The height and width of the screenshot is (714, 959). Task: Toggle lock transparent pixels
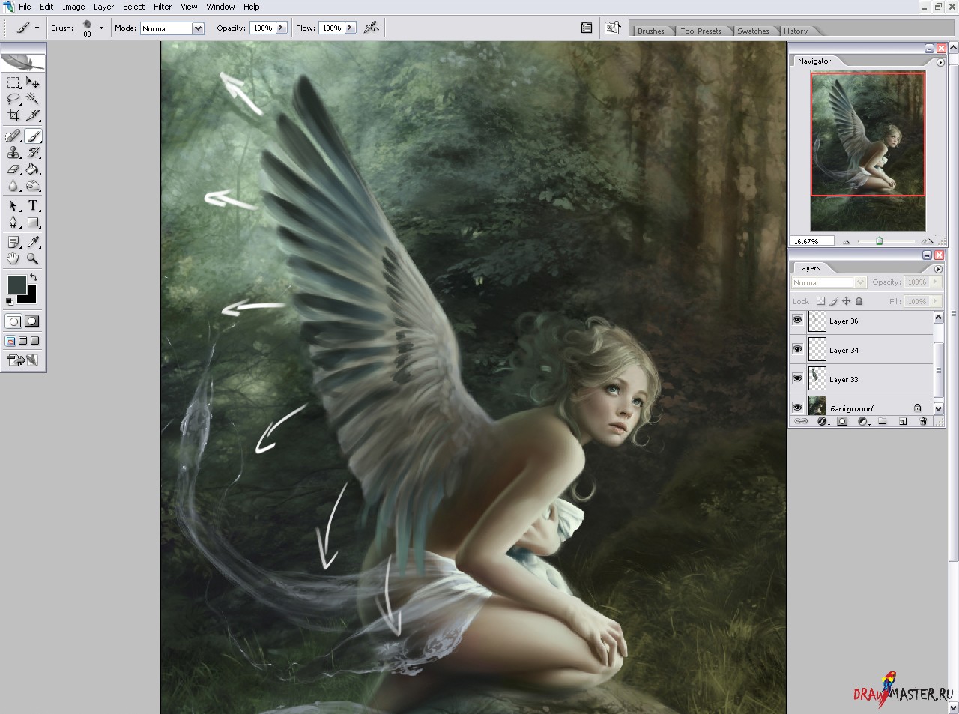pyautogui.click(x=820, y=301)
